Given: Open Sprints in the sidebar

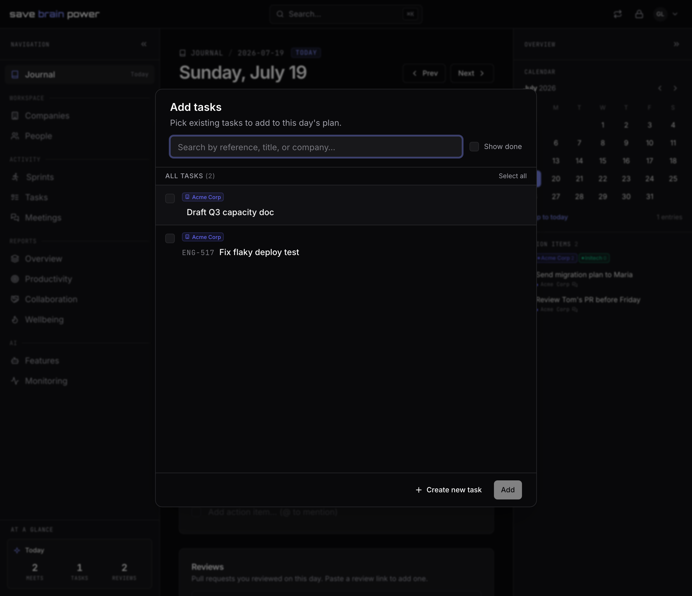Looking at the screenshot, I should click(79, 177).
